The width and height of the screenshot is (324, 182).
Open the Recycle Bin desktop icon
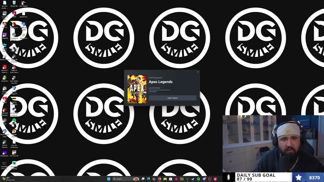14,4
